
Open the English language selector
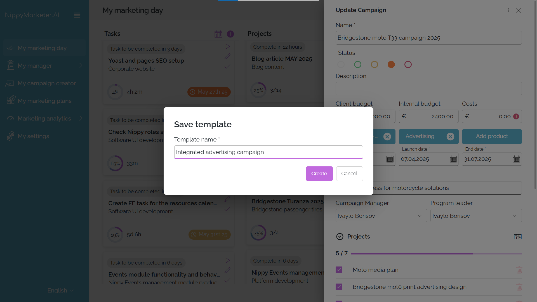60,291
